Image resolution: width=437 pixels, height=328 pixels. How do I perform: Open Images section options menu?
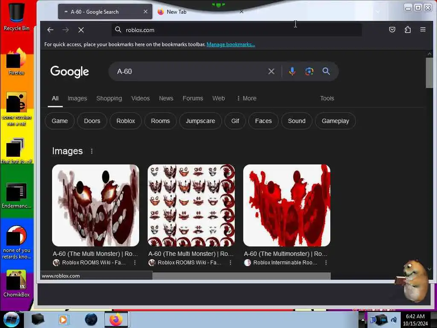pos(92,151)
